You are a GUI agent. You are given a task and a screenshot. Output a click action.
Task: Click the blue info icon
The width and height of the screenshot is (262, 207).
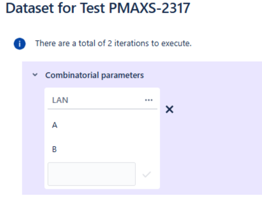(20, 44)
